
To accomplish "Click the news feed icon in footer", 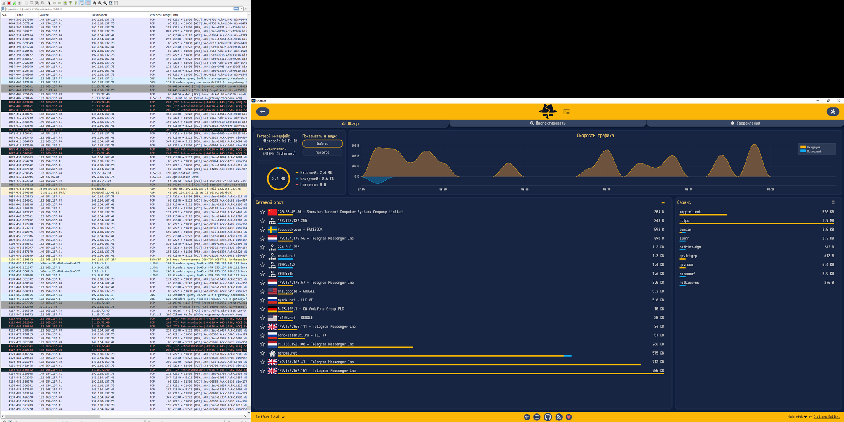I will [x=558, y=417].
